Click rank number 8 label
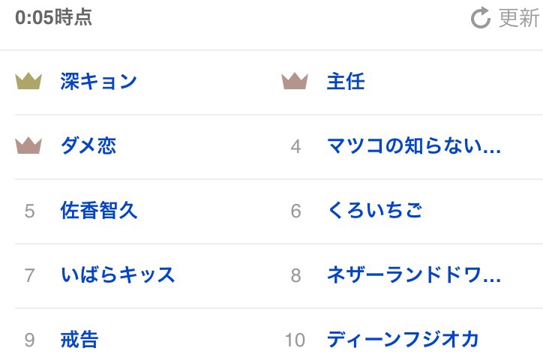The width and height of the screenshot is (543, 363). pyautogui.click(x=295, y=275)
